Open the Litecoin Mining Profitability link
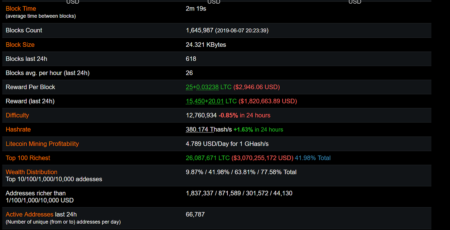This screenshot has height=230, width=450. click(42, 144)
